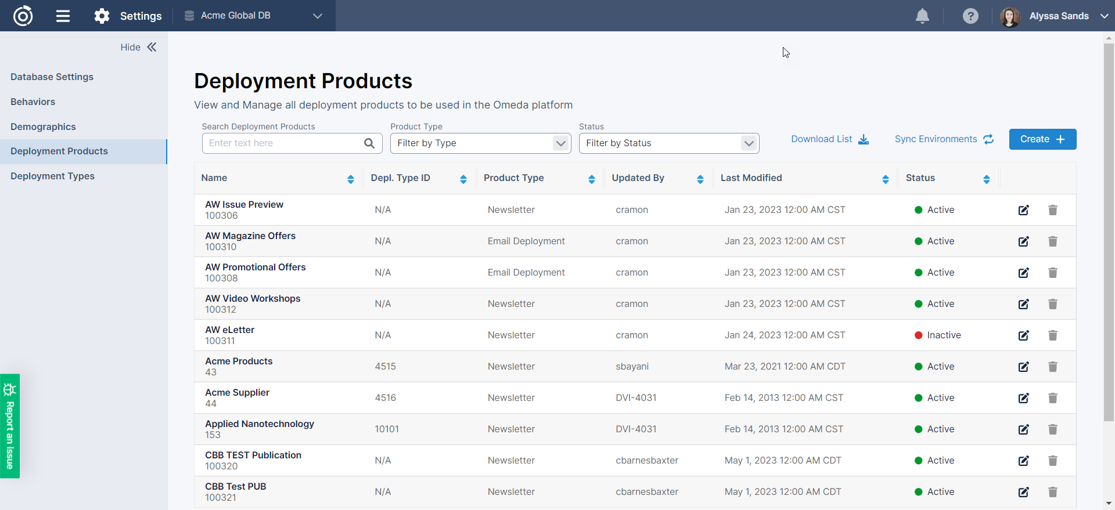Open the help question mark icon
This screenshot has height=510, width=1115.
click(970, 16)
